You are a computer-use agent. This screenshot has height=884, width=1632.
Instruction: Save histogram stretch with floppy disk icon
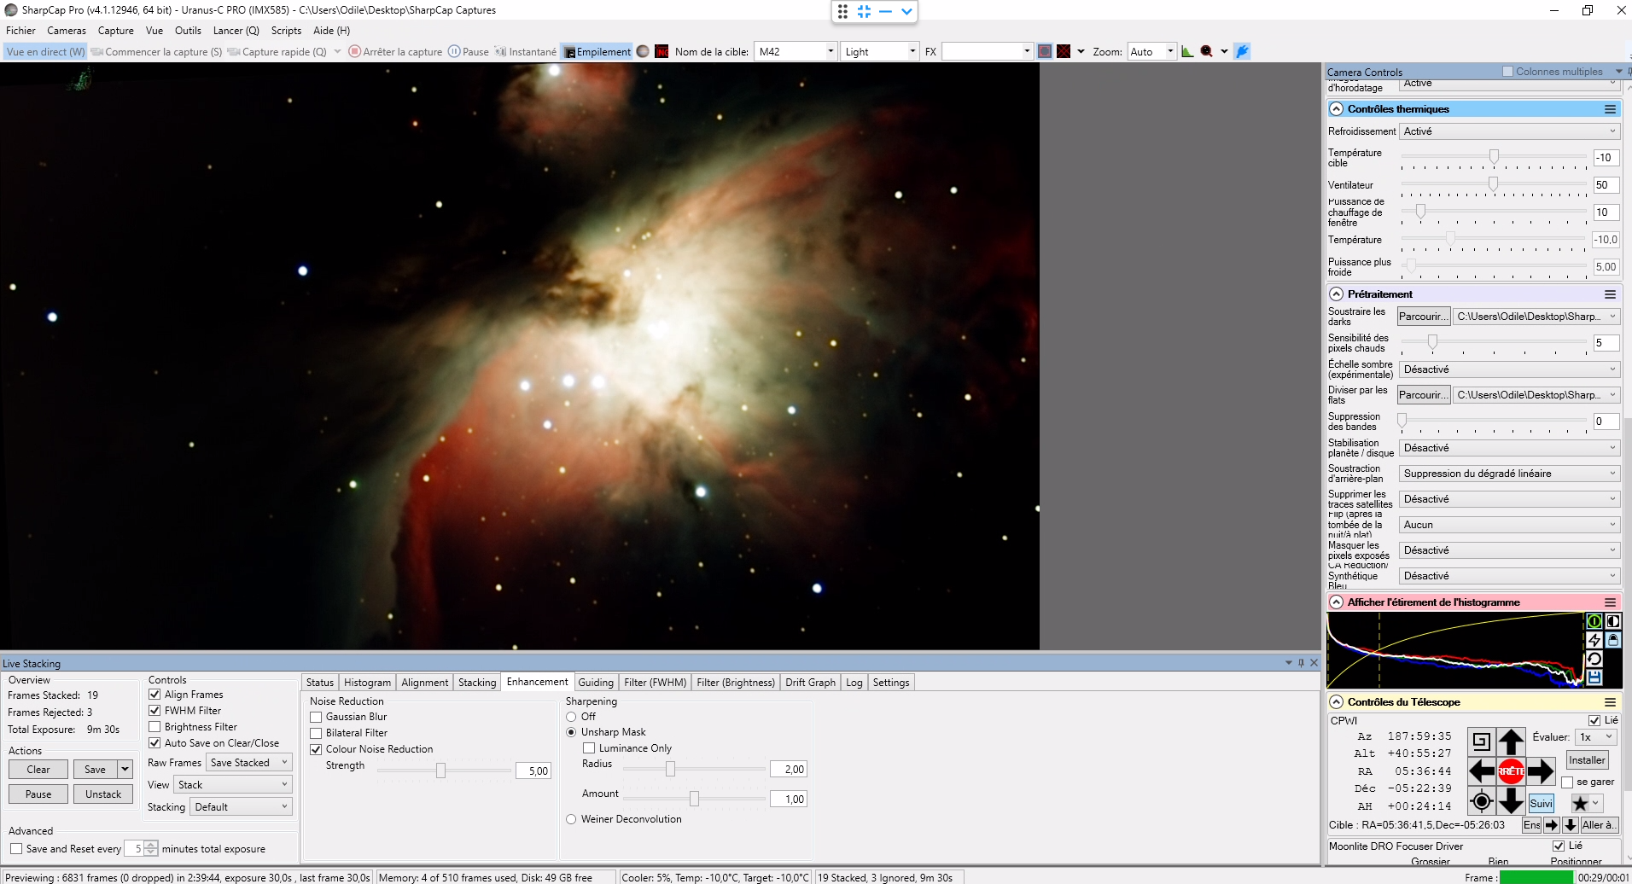pyautogui.click(x=1594, y=678)
